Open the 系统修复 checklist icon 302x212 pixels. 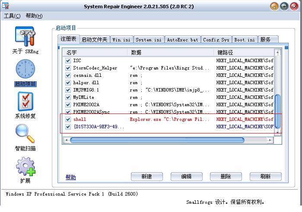(25, 101)
